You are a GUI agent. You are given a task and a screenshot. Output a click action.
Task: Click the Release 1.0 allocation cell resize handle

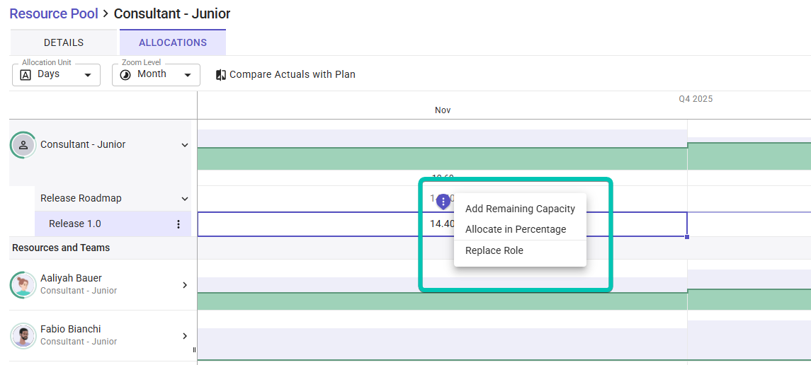687,236
